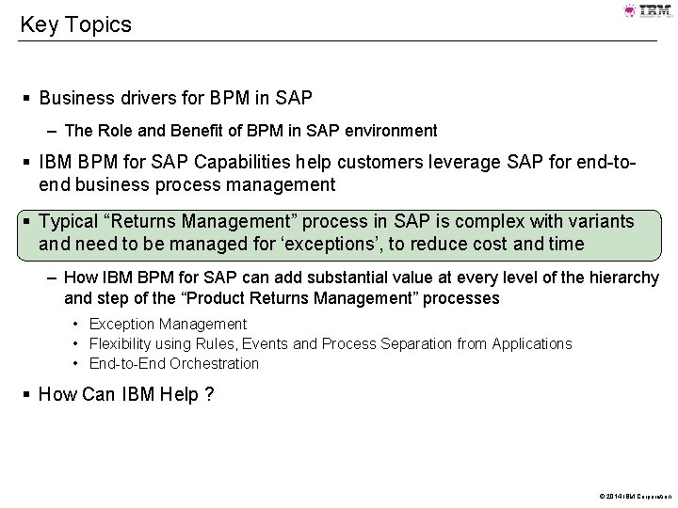
Task: Click the dash before How IBM BPM for SAP
Action: (52, 278)
